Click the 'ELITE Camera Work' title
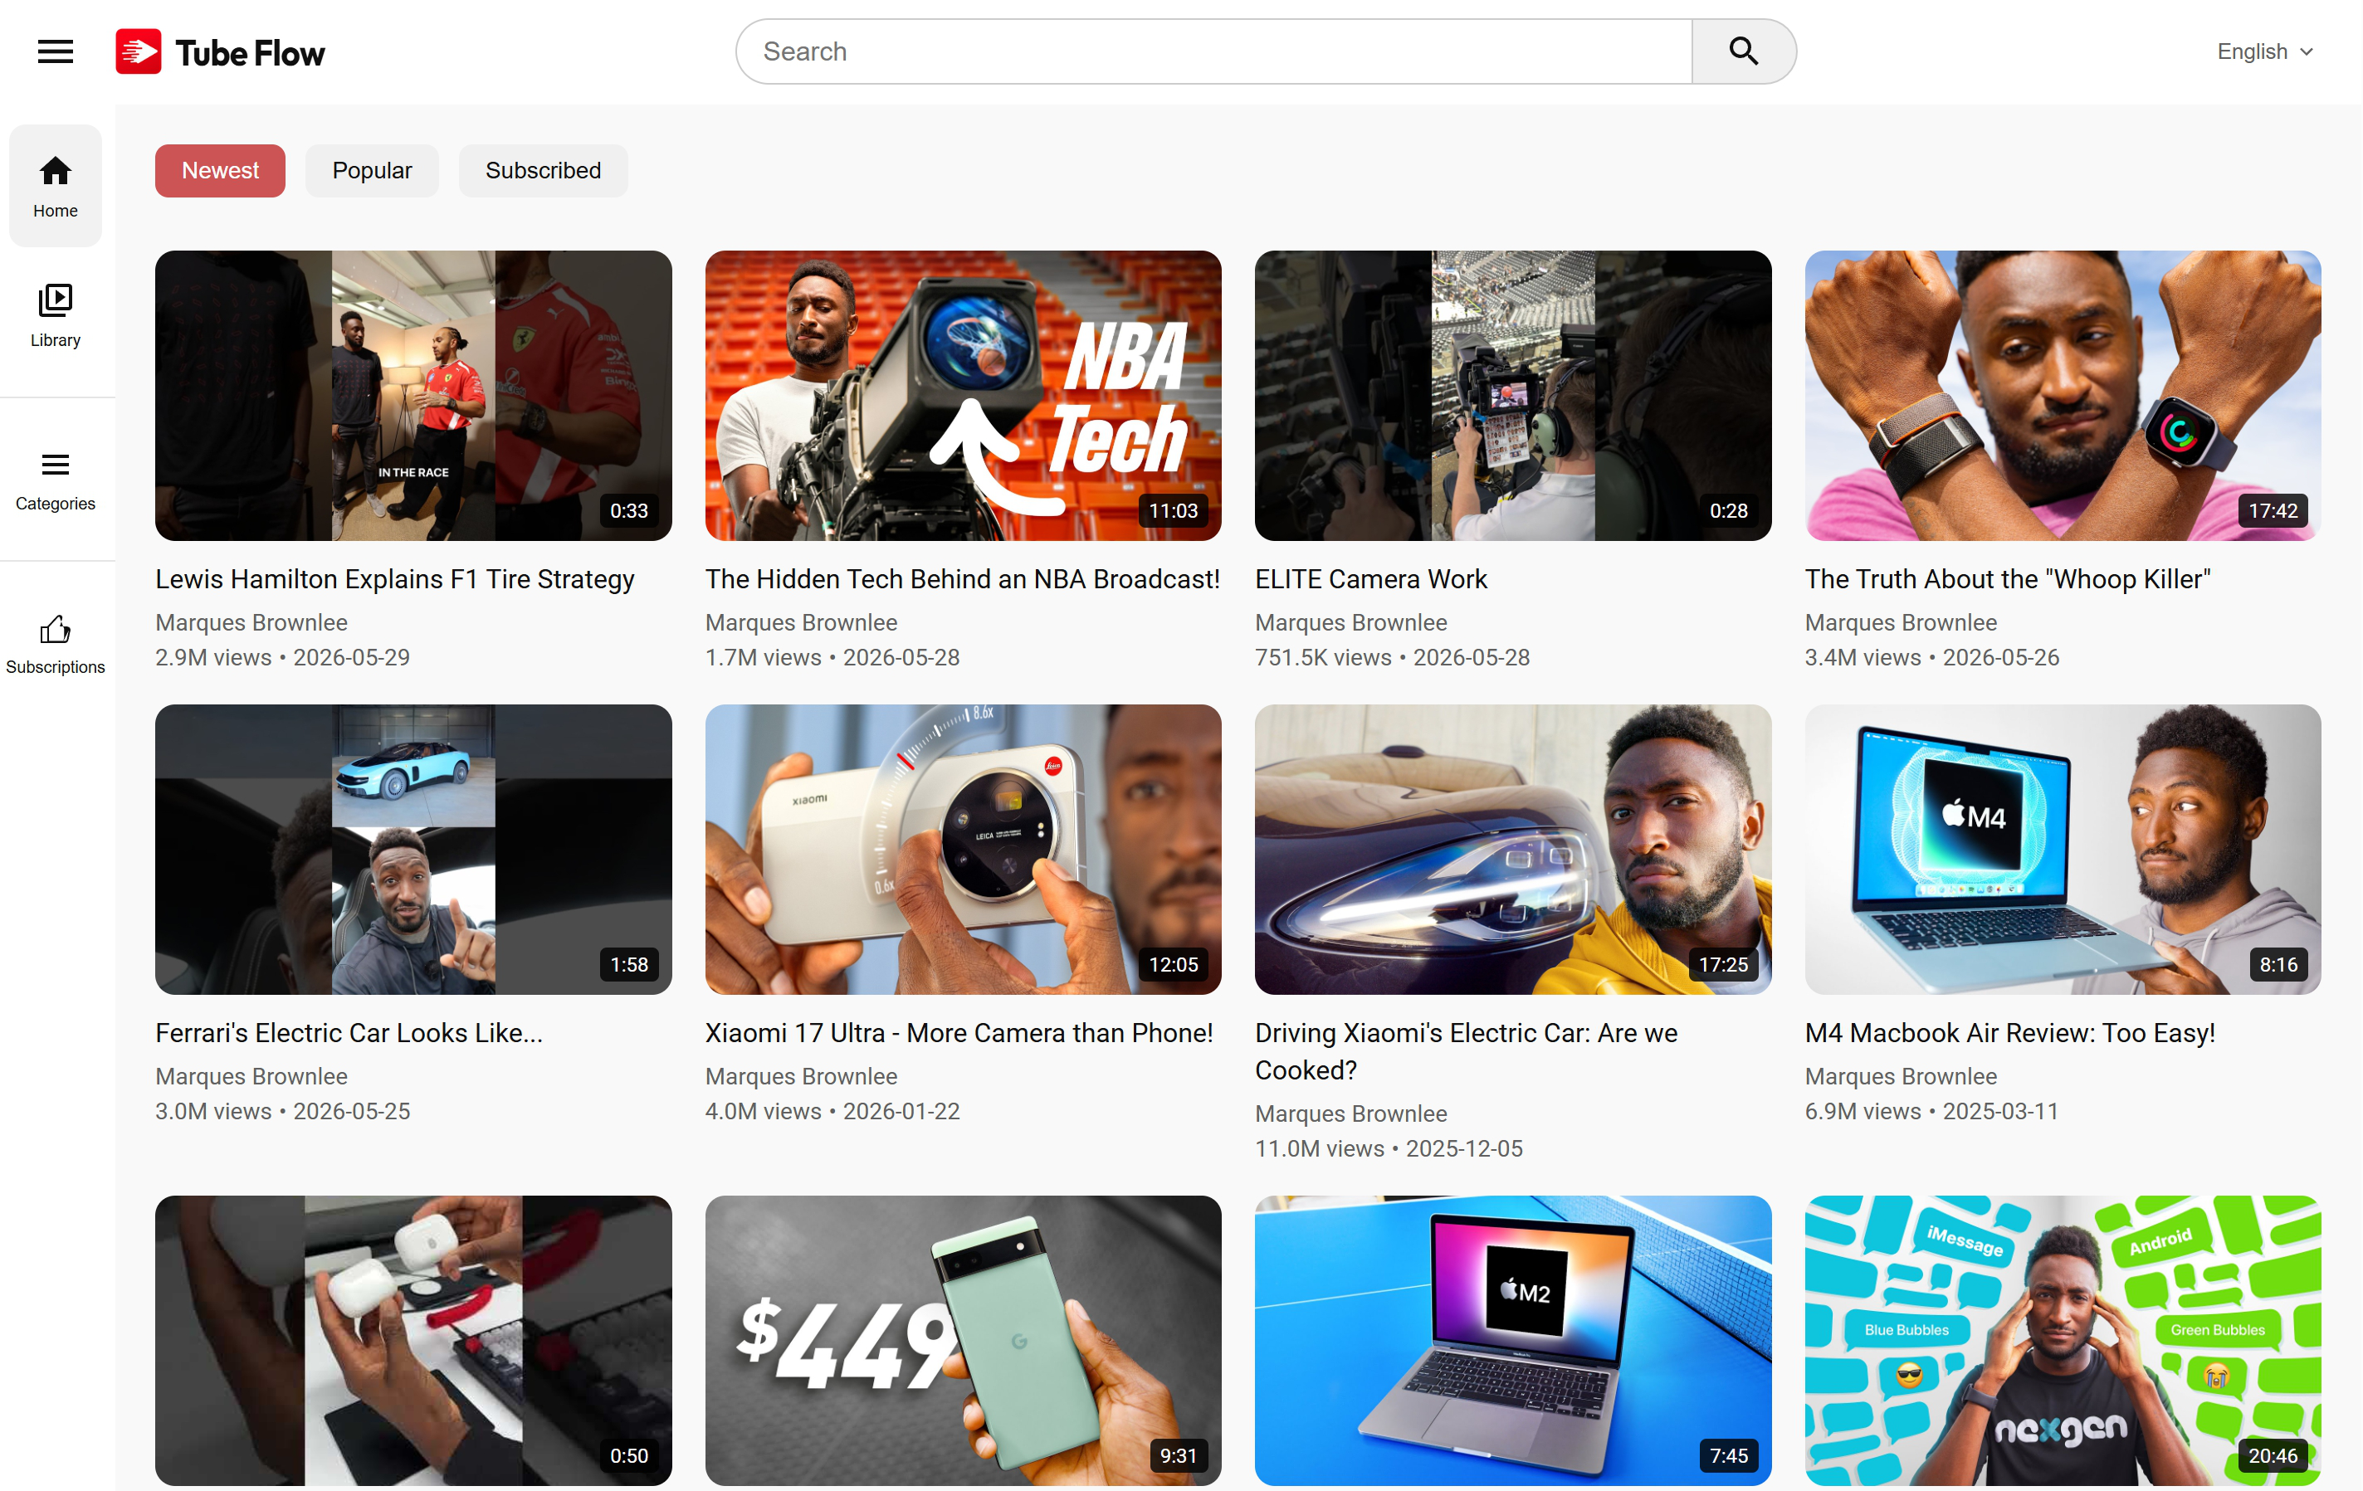 [1371, 579]
